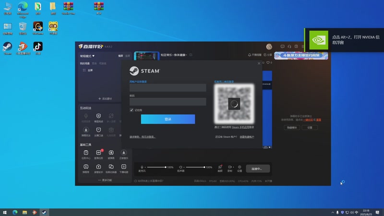The height and width of the screenshot is (216, 384).
Task: Switch to 竖屏 (portrait) orientation
Action: 128,56
